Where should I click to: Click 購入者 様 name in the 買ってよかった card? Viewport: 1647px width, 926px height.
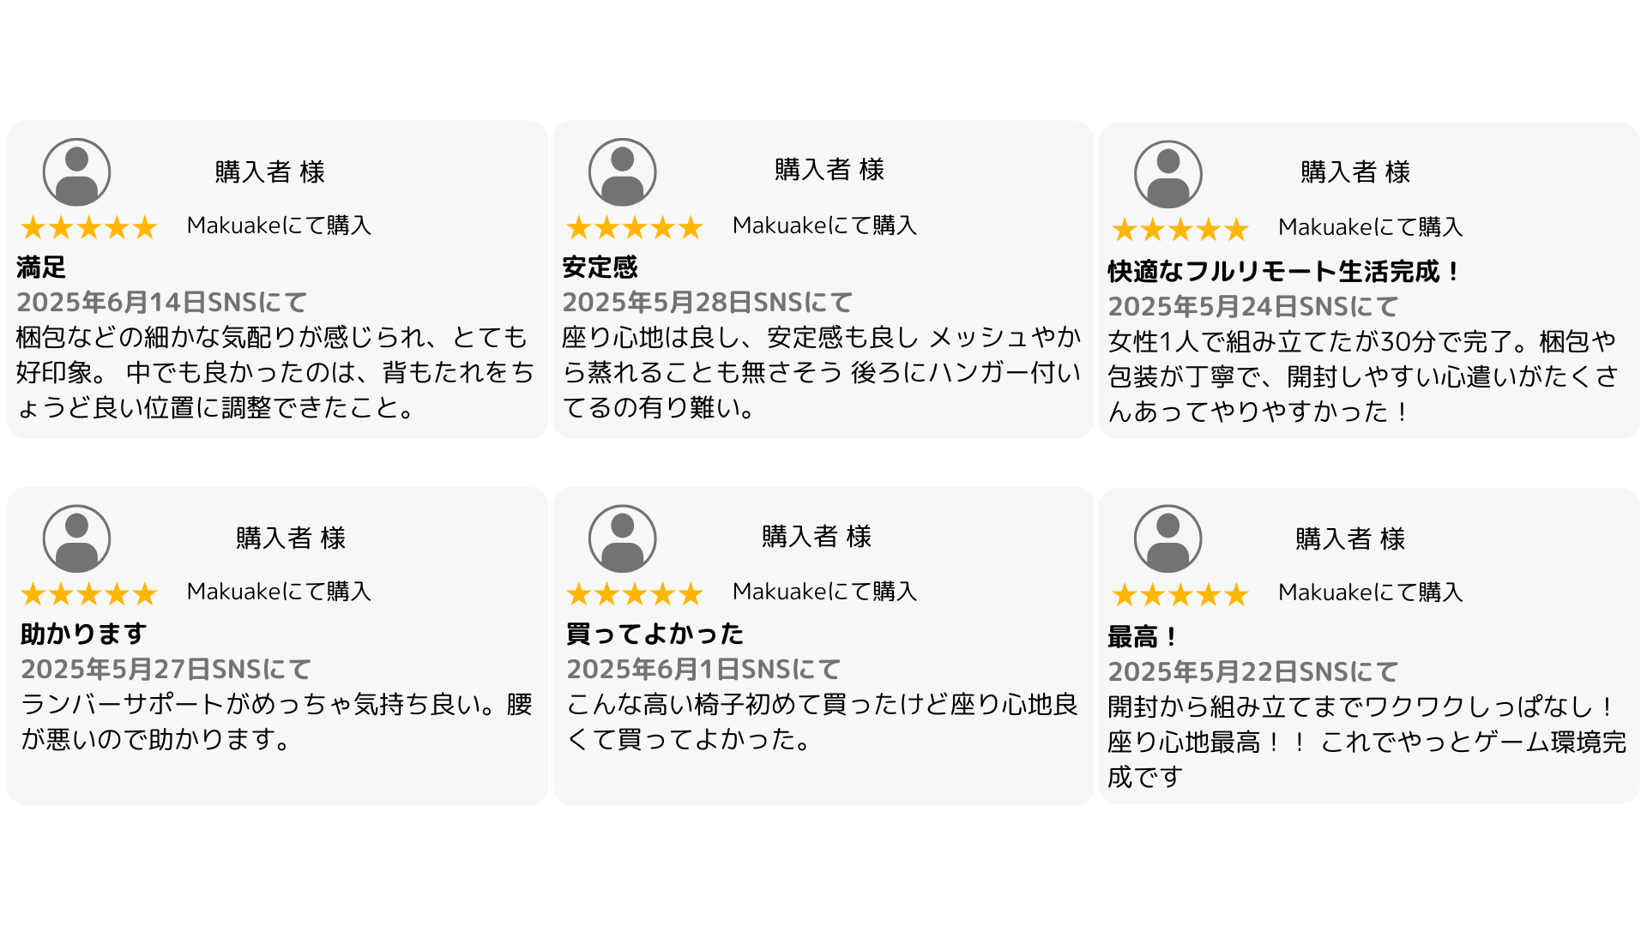tap(816, 537)
